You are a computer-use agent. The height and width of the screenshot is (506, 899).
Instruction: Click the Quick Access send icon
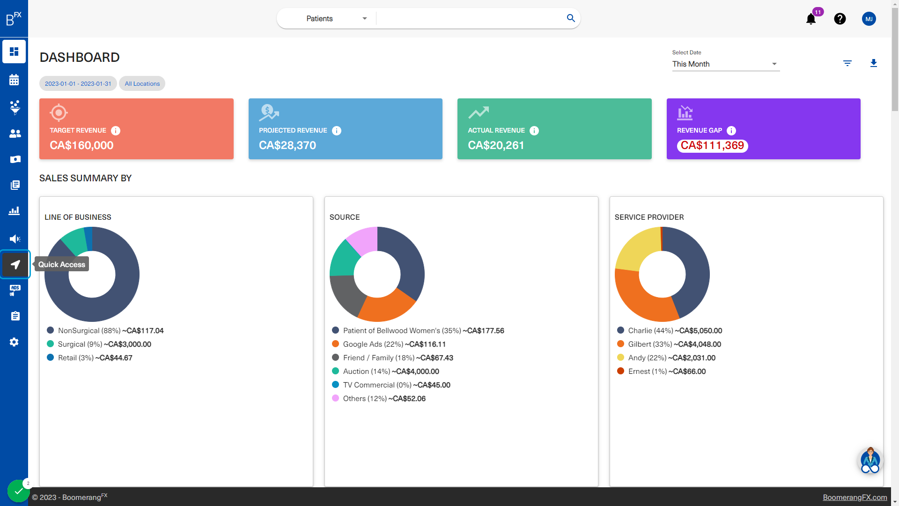(15, 264)
